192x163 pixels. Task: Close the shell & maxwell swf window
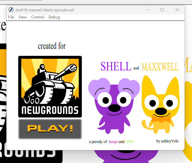tap(177, 10)
